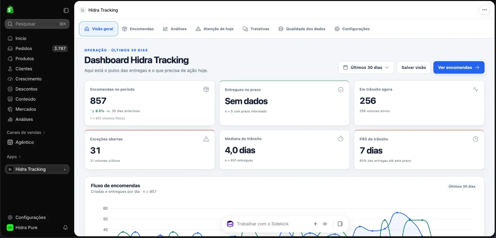Expand the Apps section in sidebar
The image size is (496, 238).
pos(14,157)
